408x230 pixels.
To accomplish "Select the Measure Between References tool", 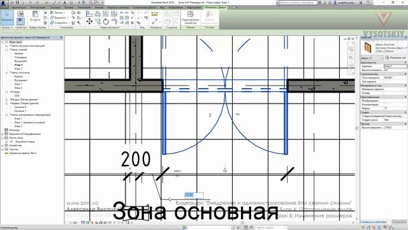I will pos(154,14).
